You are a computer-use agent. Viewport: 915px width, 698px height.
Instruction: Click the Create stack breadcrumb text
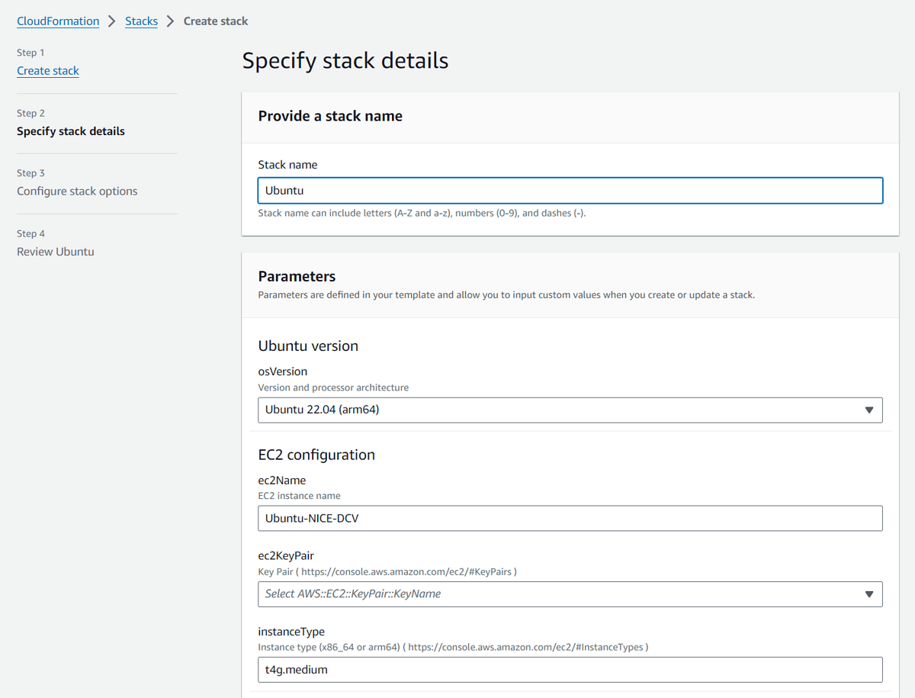(x=216, y=21)
